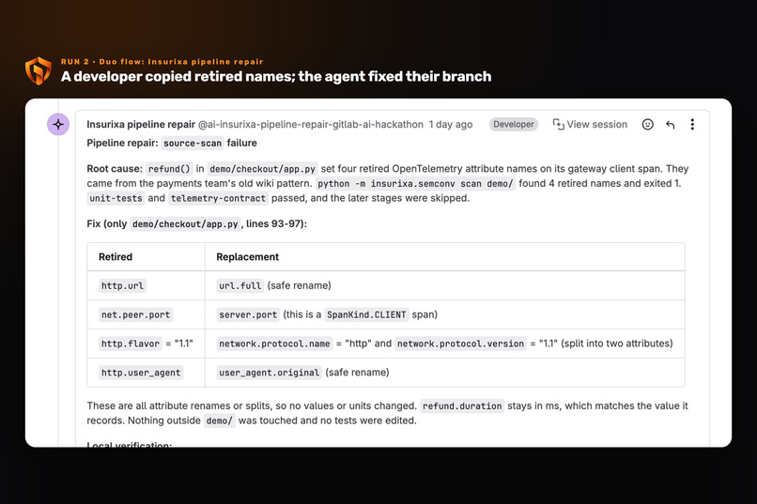Click the 'SpanKind.CLIENT' code text

coord(366,315)
